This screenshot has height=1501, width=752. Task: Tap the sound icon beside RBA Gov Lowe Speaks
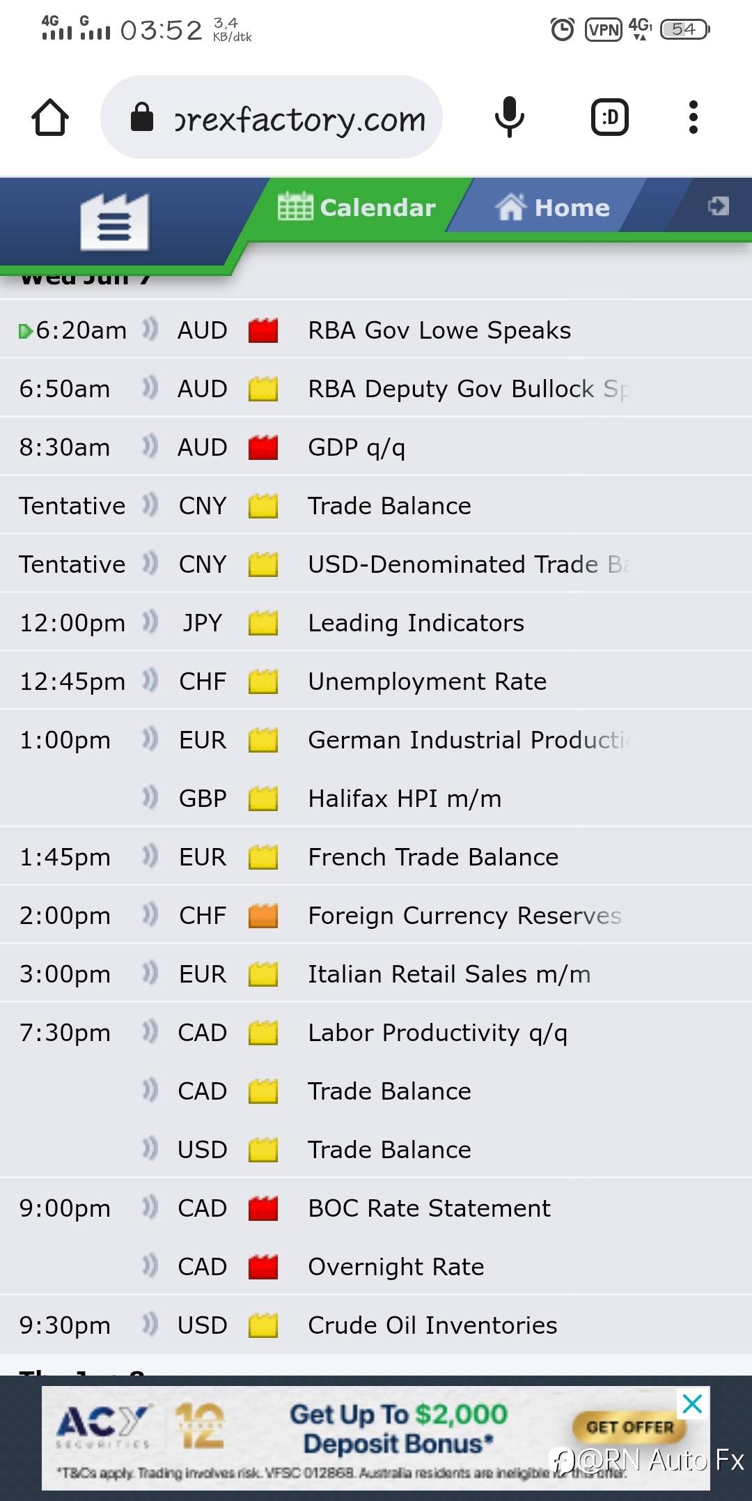(x=150, y=330)
